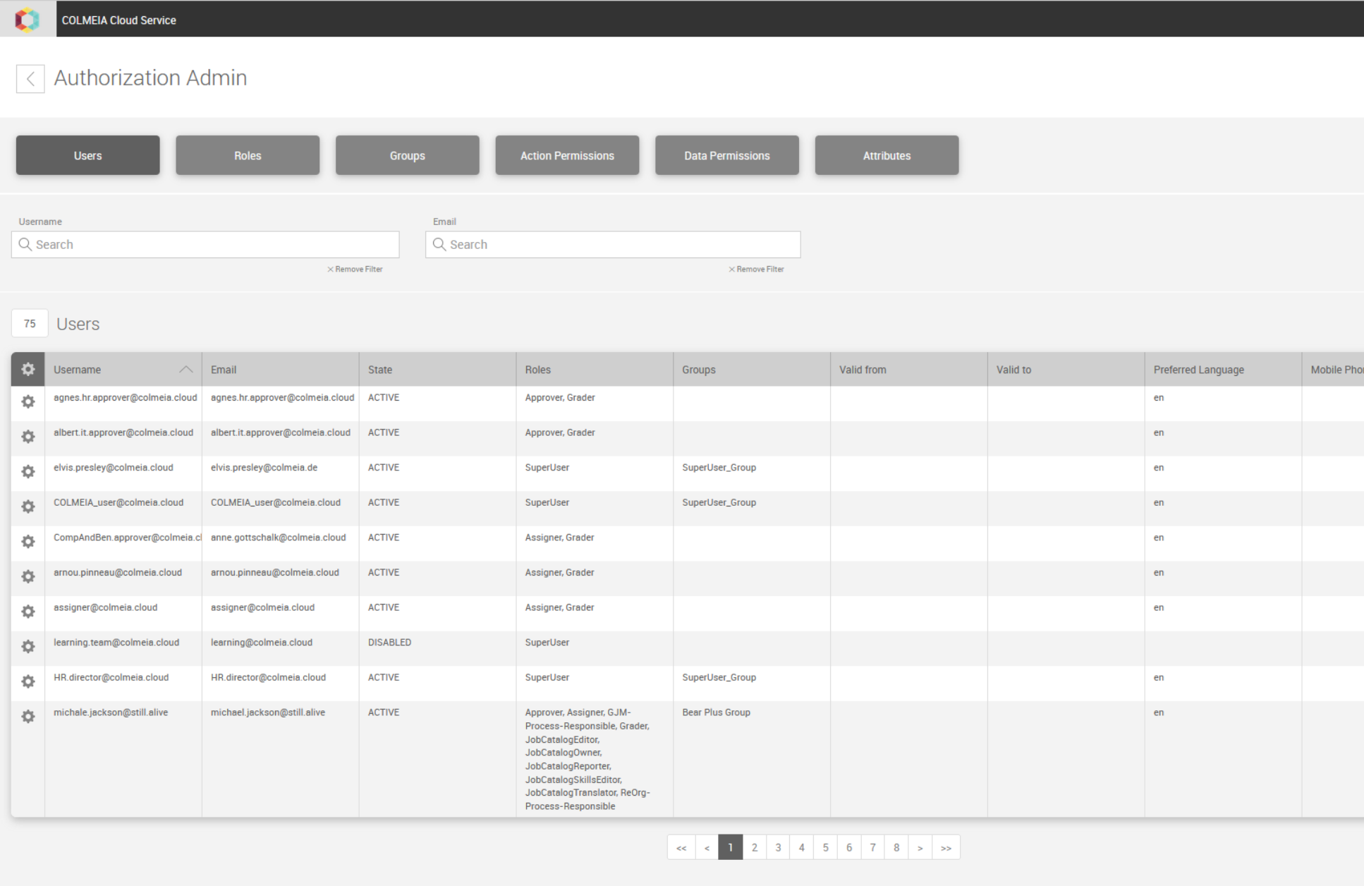
Task: Open the Data Permissions tab
Action: coord(726,155)
